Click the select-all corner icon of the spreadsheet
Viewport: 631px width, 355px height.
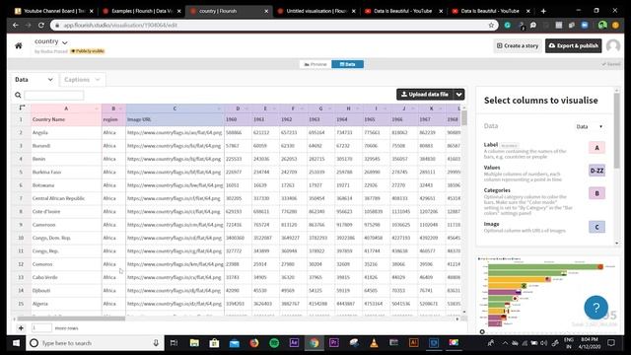[x=22, y=107]
